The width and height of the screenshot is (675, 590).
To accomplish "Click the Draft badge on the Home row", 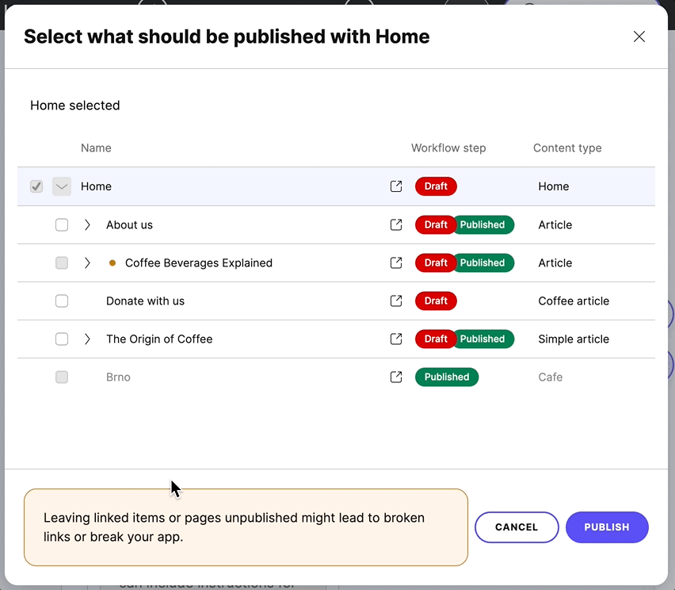I will [436, 186].
